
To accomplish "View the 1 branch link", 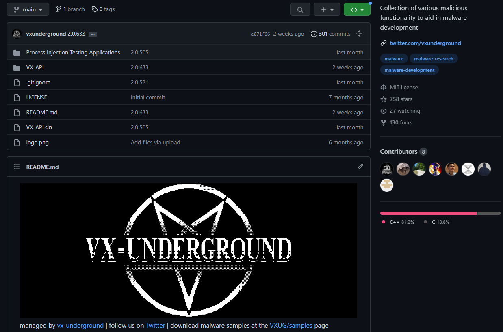I will click(x=70, y=9).
